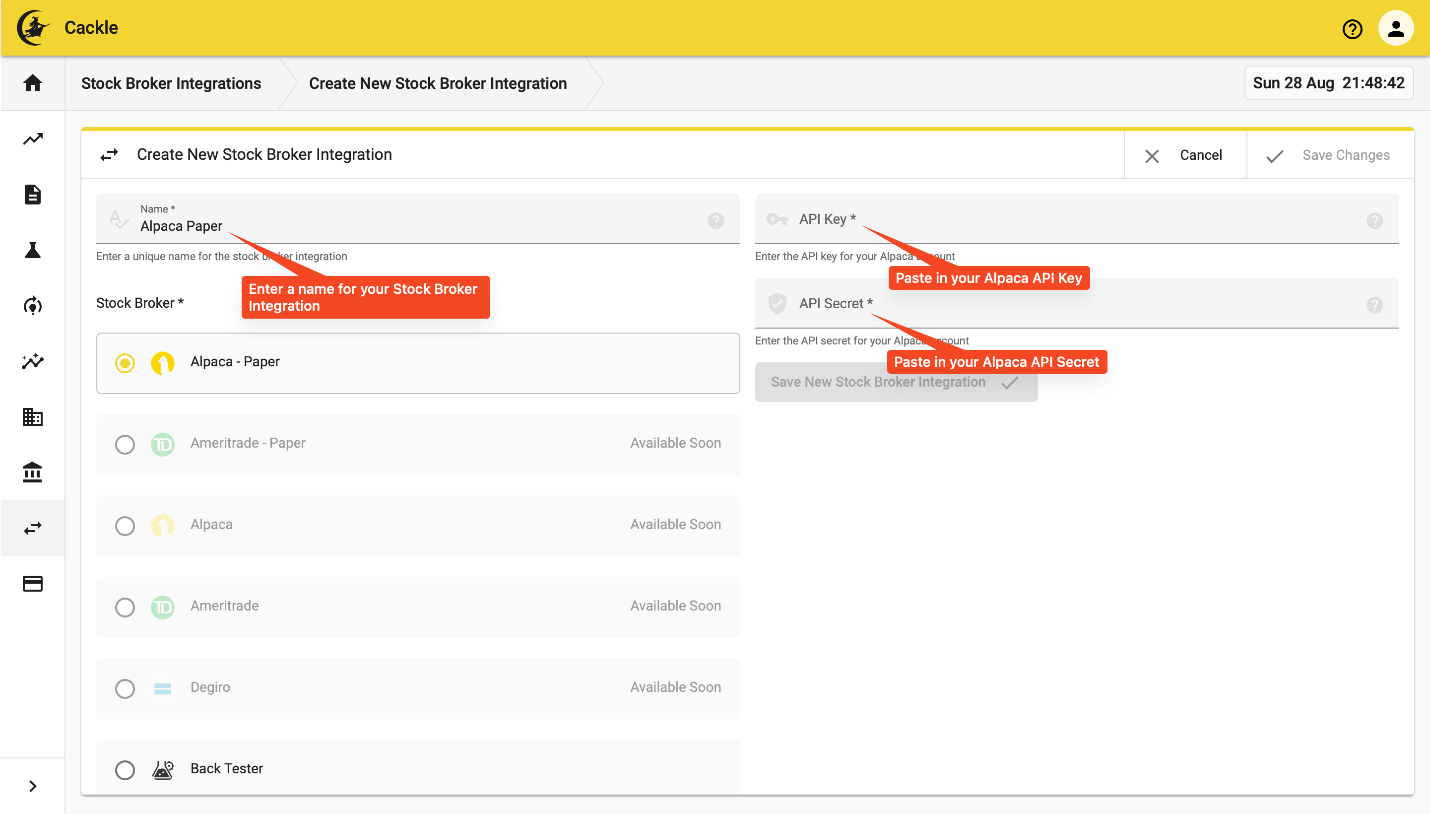1430x814 pixels.
Task: Select the Ameritrade live radio button
Action: pyautogui.click(x=125, y=607)
